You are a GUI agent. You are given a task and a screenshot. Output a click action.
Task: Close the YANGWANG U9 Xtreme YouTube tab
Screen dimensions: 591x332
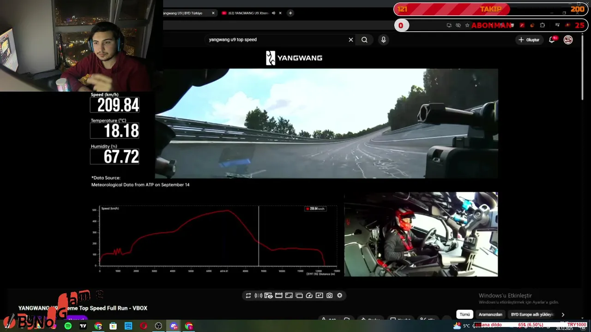[x=280, y=13]
